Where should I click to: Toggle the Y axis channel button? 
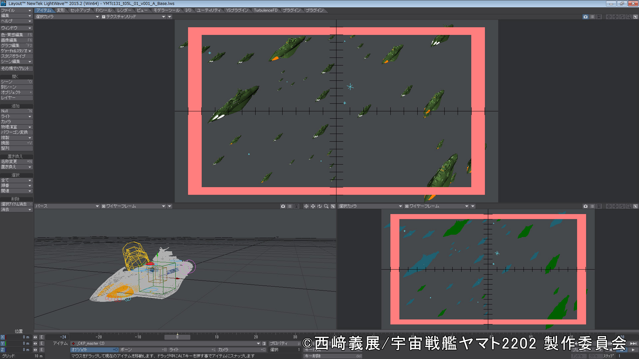[x=3, y=343]
